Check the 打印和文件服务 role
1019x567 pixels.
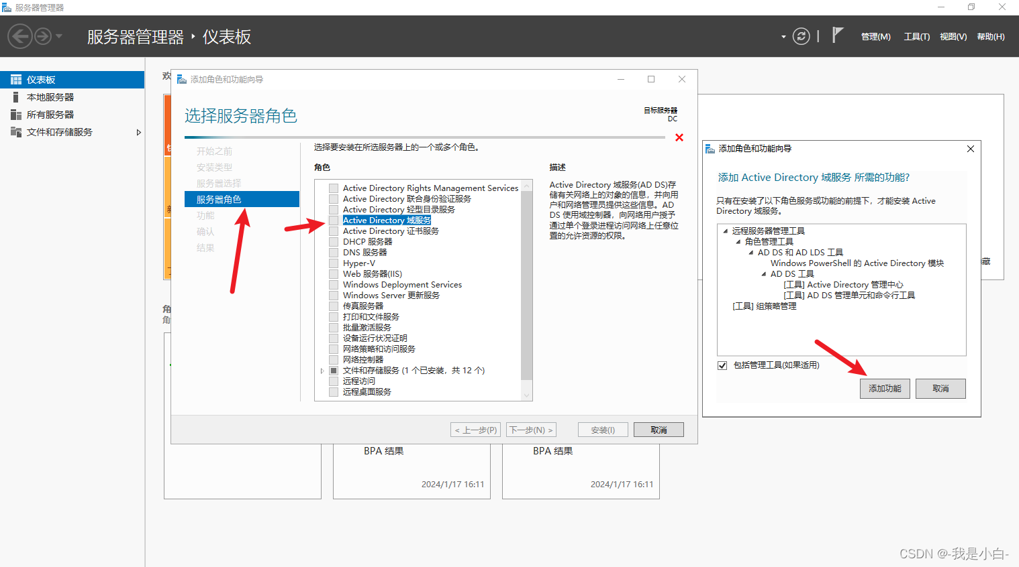334,317
